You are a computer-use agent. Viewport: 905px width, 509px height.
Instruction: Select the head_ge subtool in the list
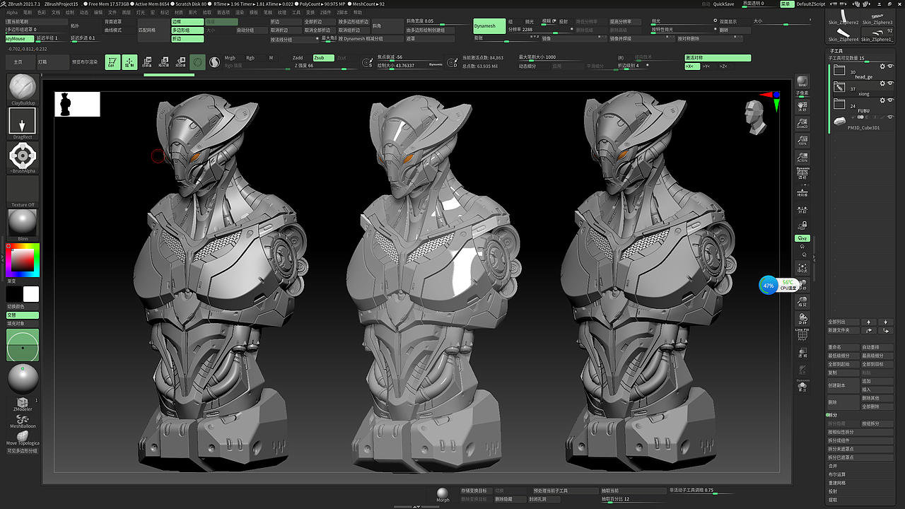point(864,76)
